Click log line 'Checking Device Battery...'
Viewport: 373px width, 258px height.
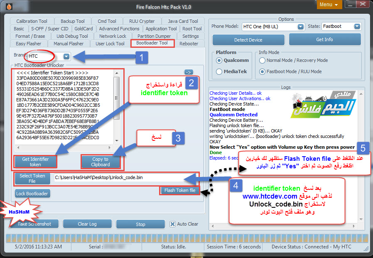[236, 120]
